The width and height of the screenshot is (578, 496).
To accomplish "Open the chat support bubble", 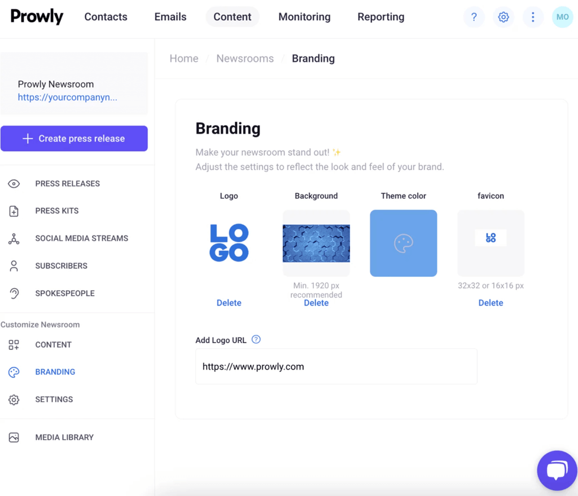I will pyautogui.click(x=557, y=470).
